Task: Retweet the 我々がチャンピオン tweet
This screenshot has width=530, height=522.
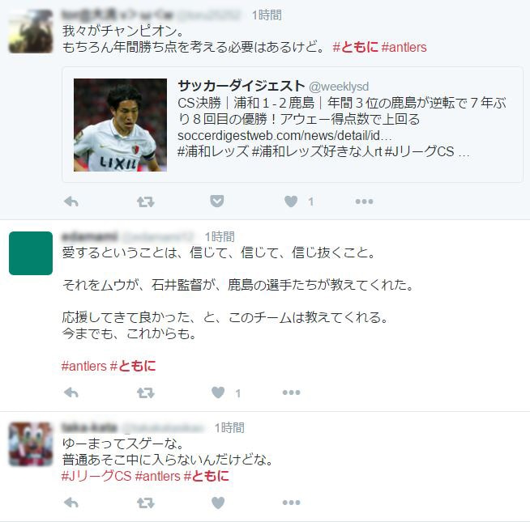Action: (146, 202)
